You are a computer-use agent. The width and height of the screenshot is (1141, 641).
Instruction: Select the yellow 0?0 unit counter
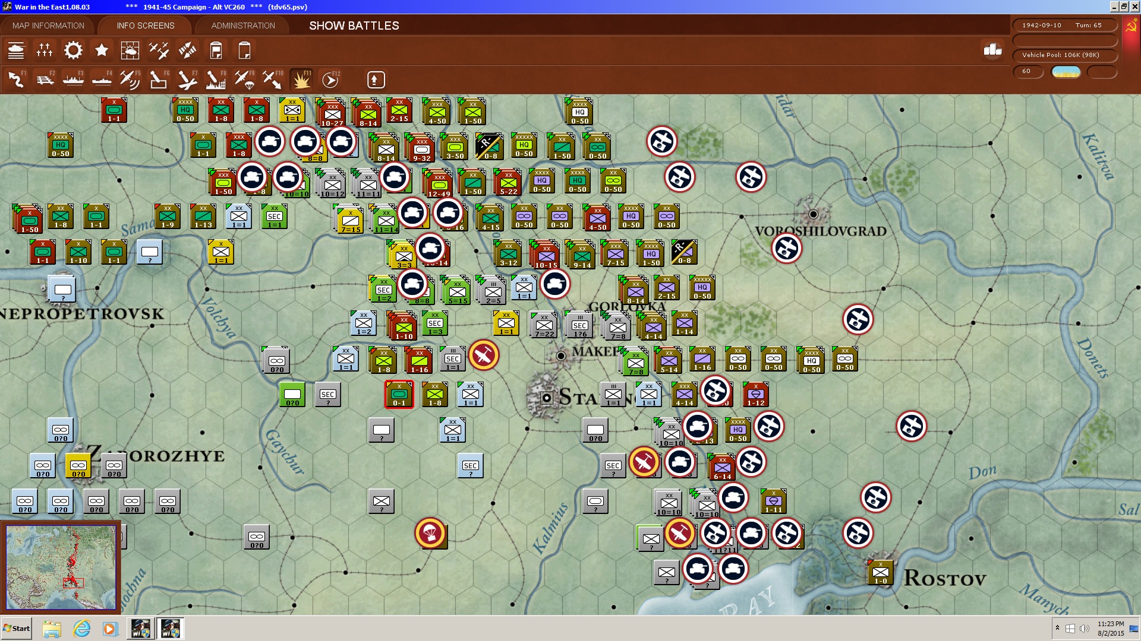[78, 466]
